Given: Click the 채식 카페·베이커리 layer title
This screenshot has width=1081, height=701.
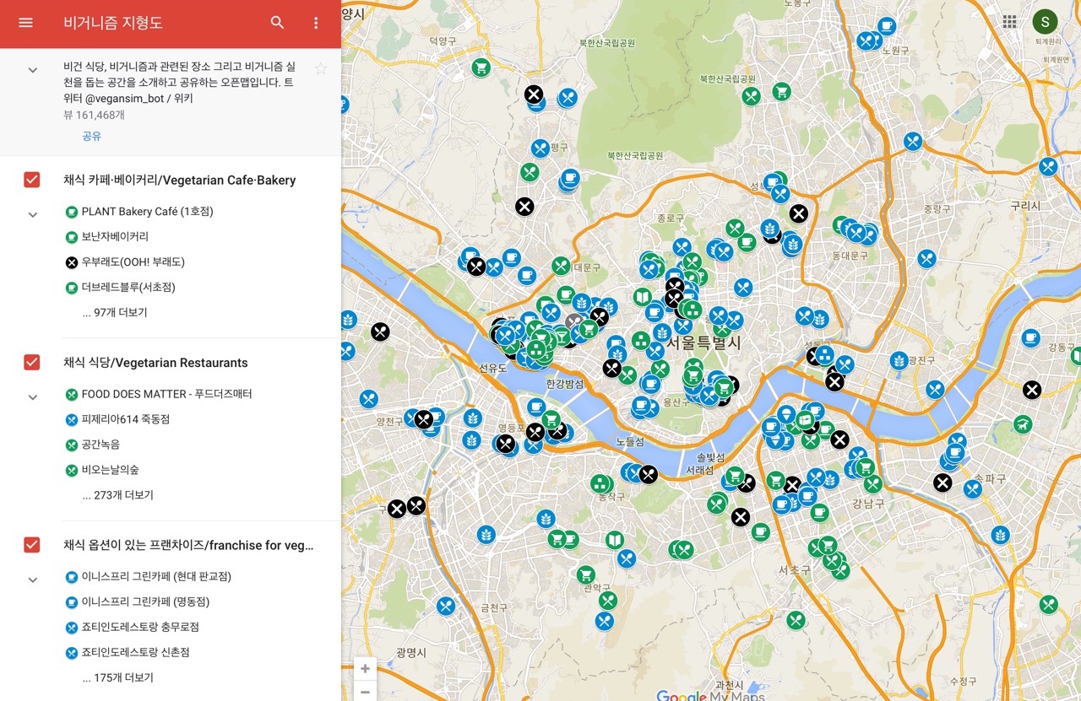Looking at the screenshot, I should [x=179, y=180].
